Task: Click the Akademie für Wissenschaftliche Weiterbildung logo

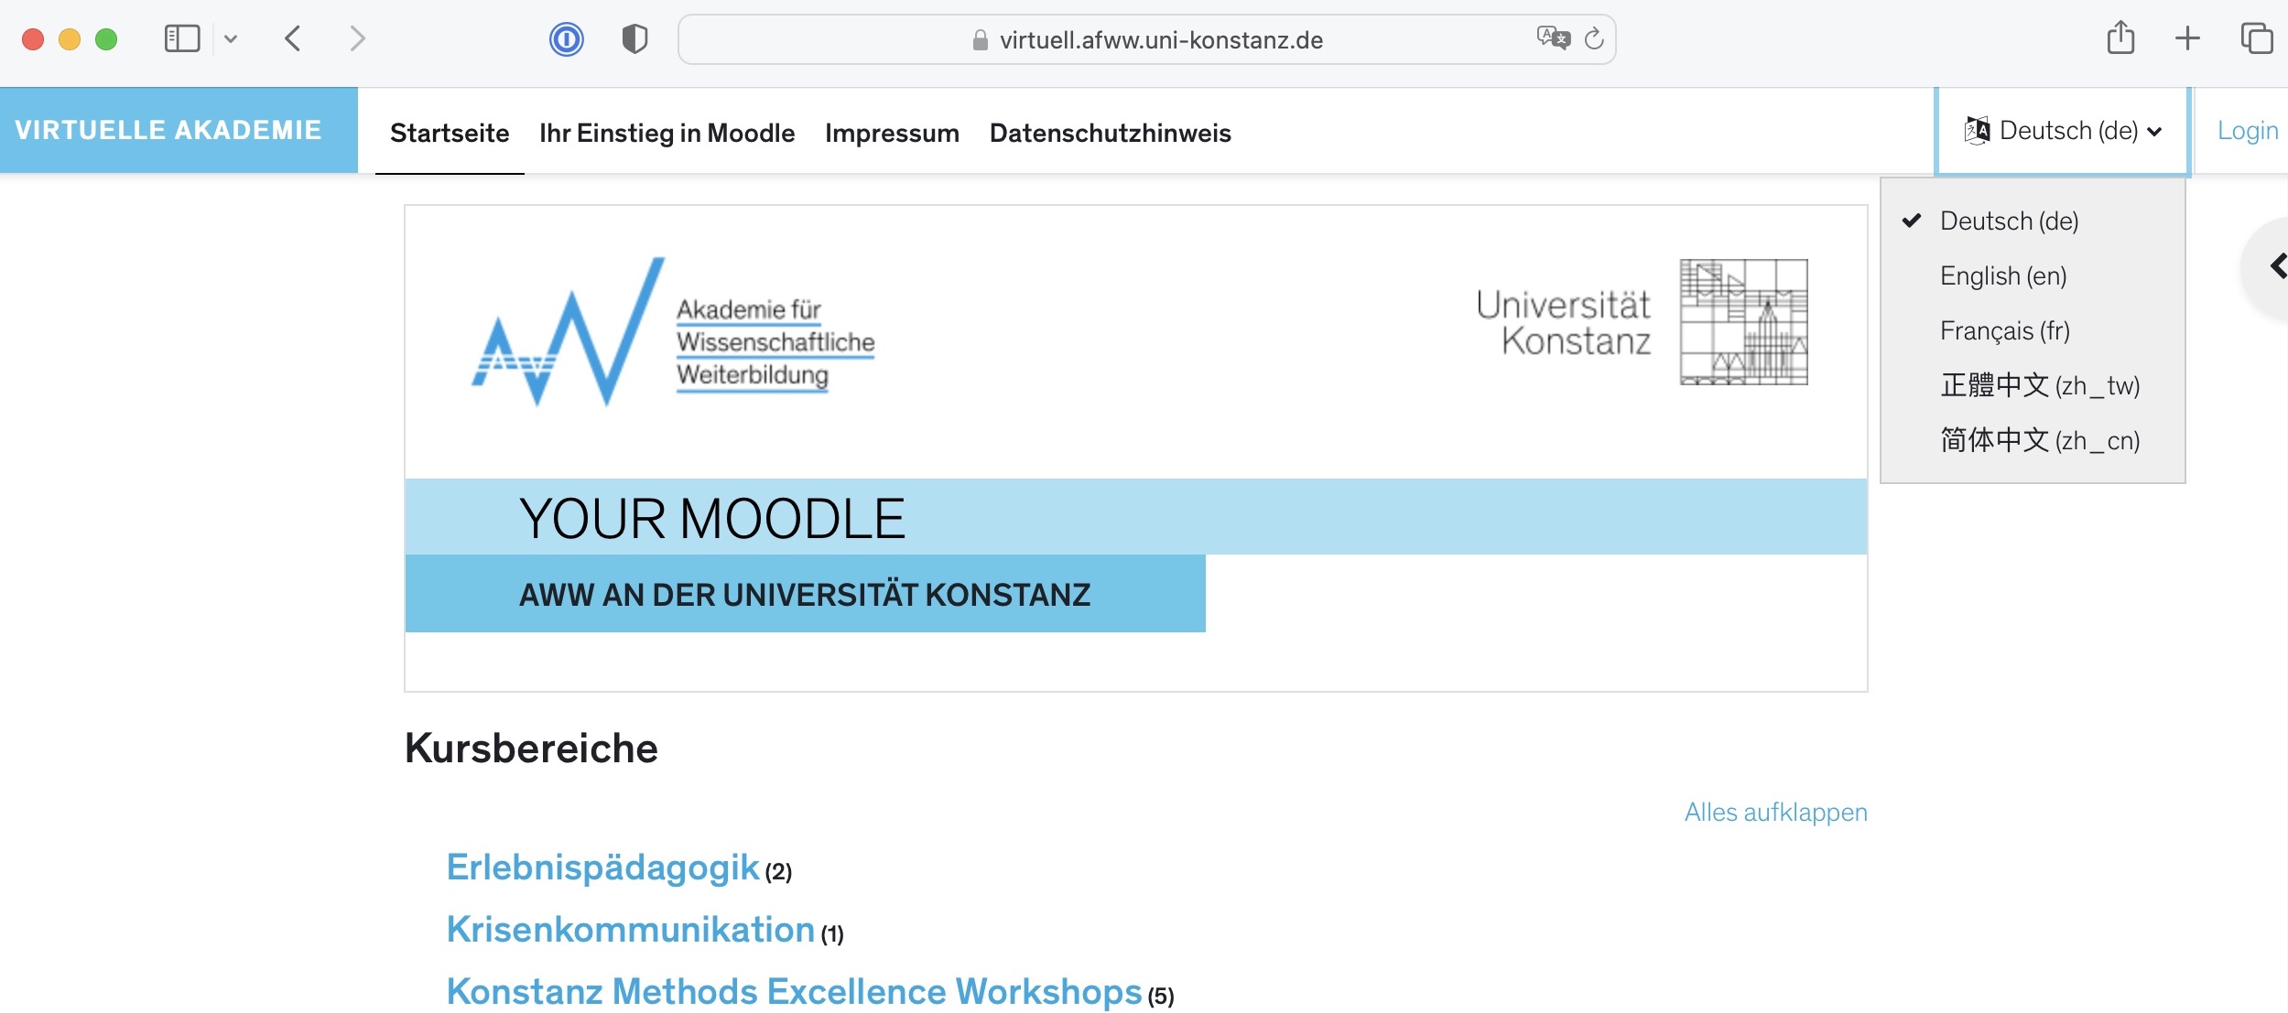Action: pyautogui.click(x=673, y=331)
